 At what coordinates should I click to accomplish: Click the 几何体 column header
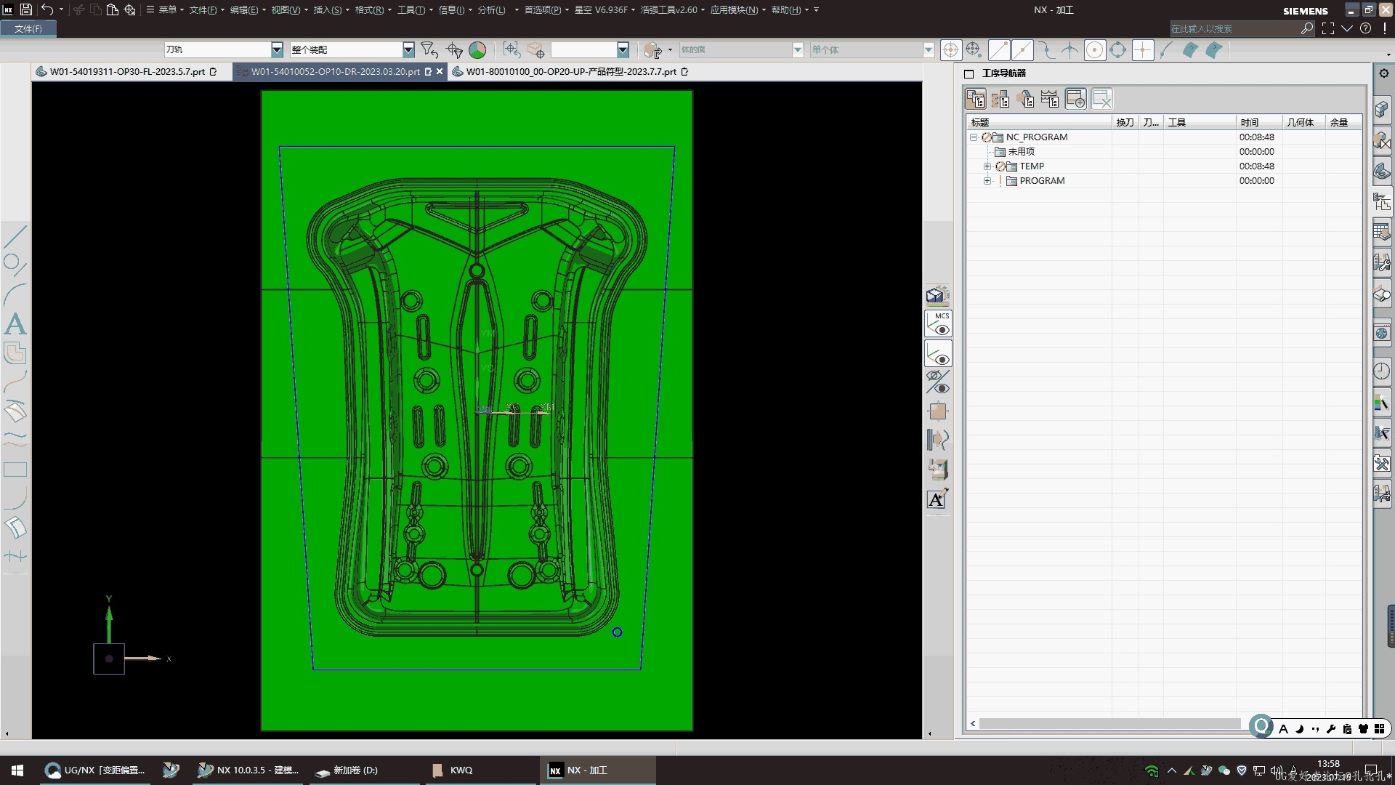point(1303,122)
